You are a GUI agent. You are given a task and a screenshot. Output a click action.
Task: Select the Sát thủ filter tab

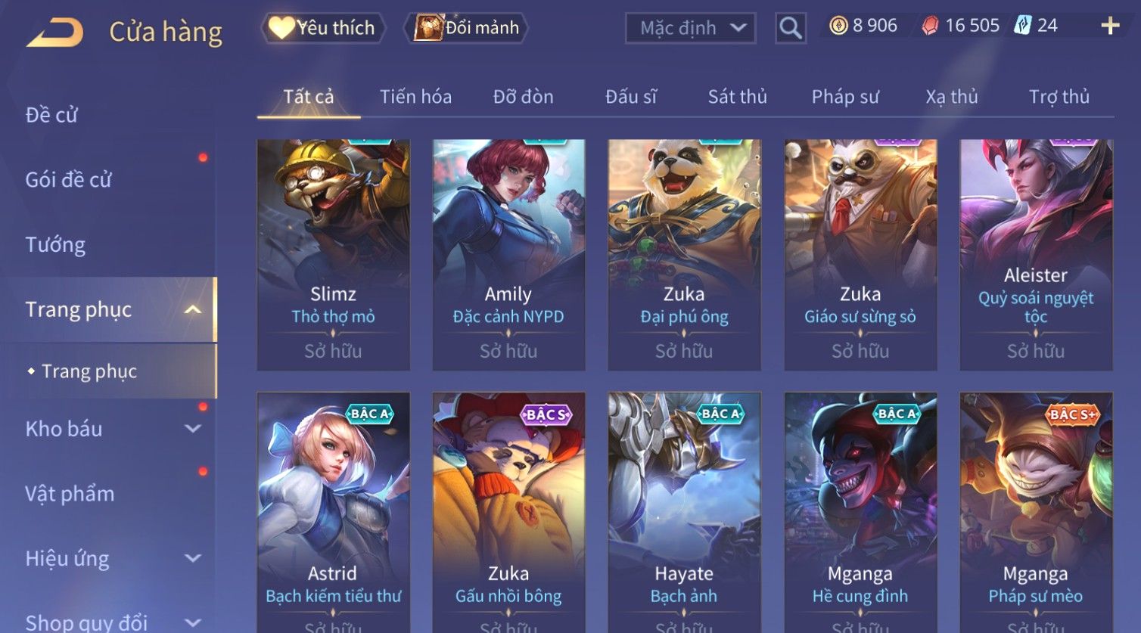[x=737, y=97]
